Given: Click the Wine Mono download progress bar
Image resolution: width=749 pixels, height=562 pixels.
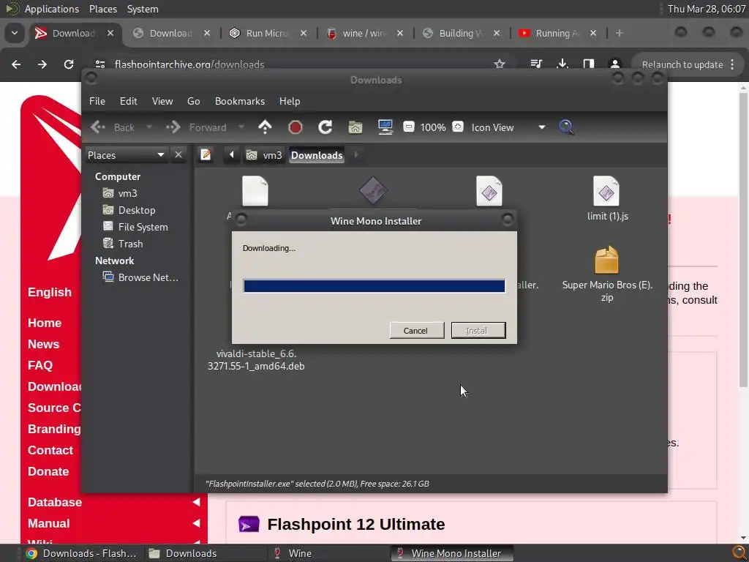Looking at the screenshot, I should (x=374, y=286).
